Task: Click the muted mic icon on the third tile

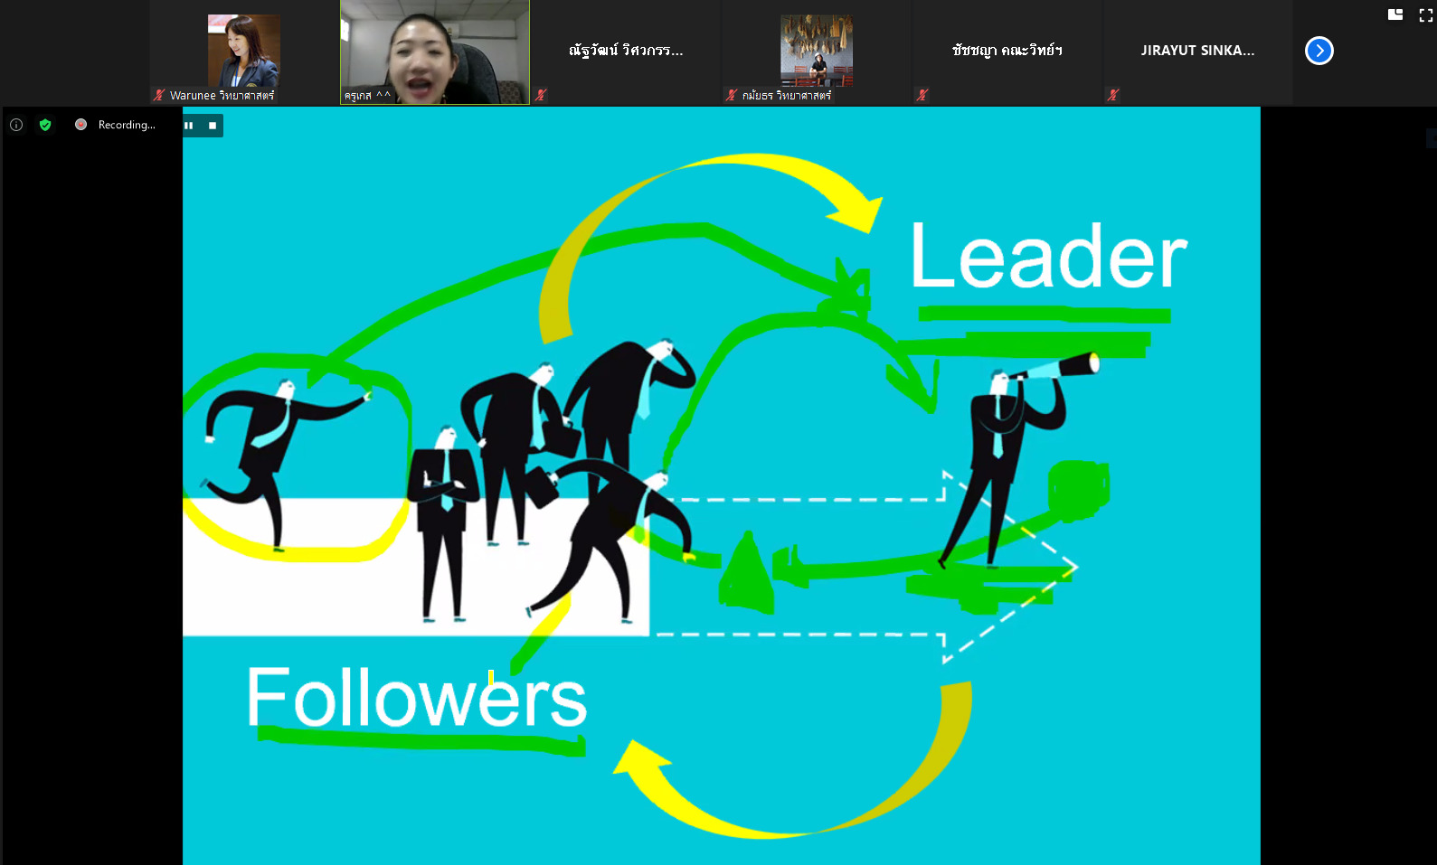Action: pos(541,95)
